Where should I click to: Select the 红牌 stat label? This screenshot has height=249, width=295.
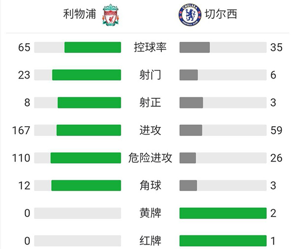150,240
